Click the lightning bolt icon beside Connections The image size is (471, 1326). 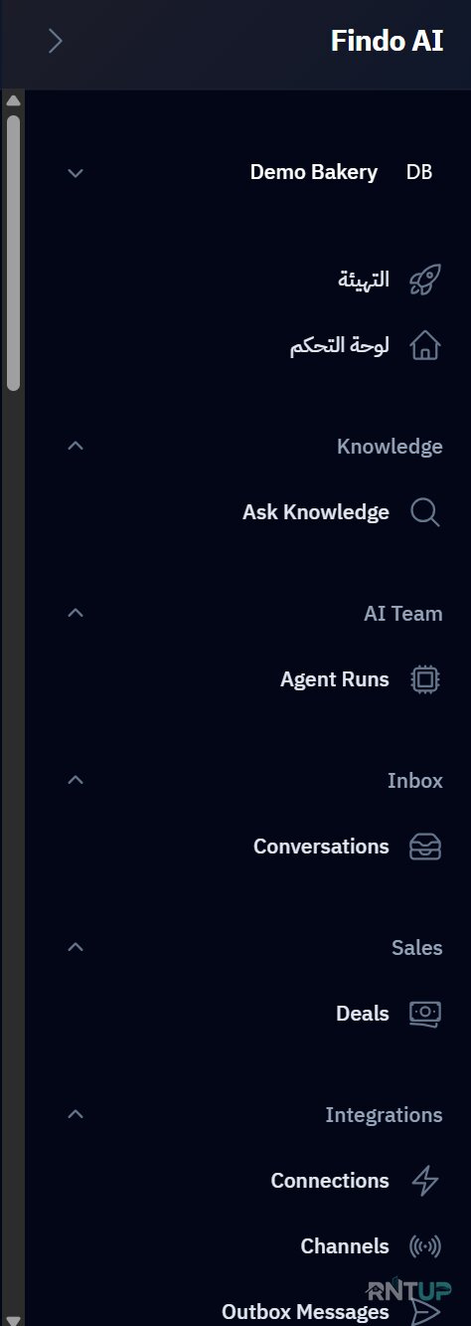click(x=425, y=1181)
